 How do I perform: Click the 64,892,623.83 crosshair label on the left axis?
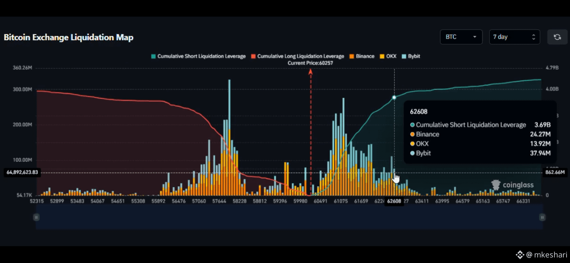pyautogui.click(x=22, y=172)
